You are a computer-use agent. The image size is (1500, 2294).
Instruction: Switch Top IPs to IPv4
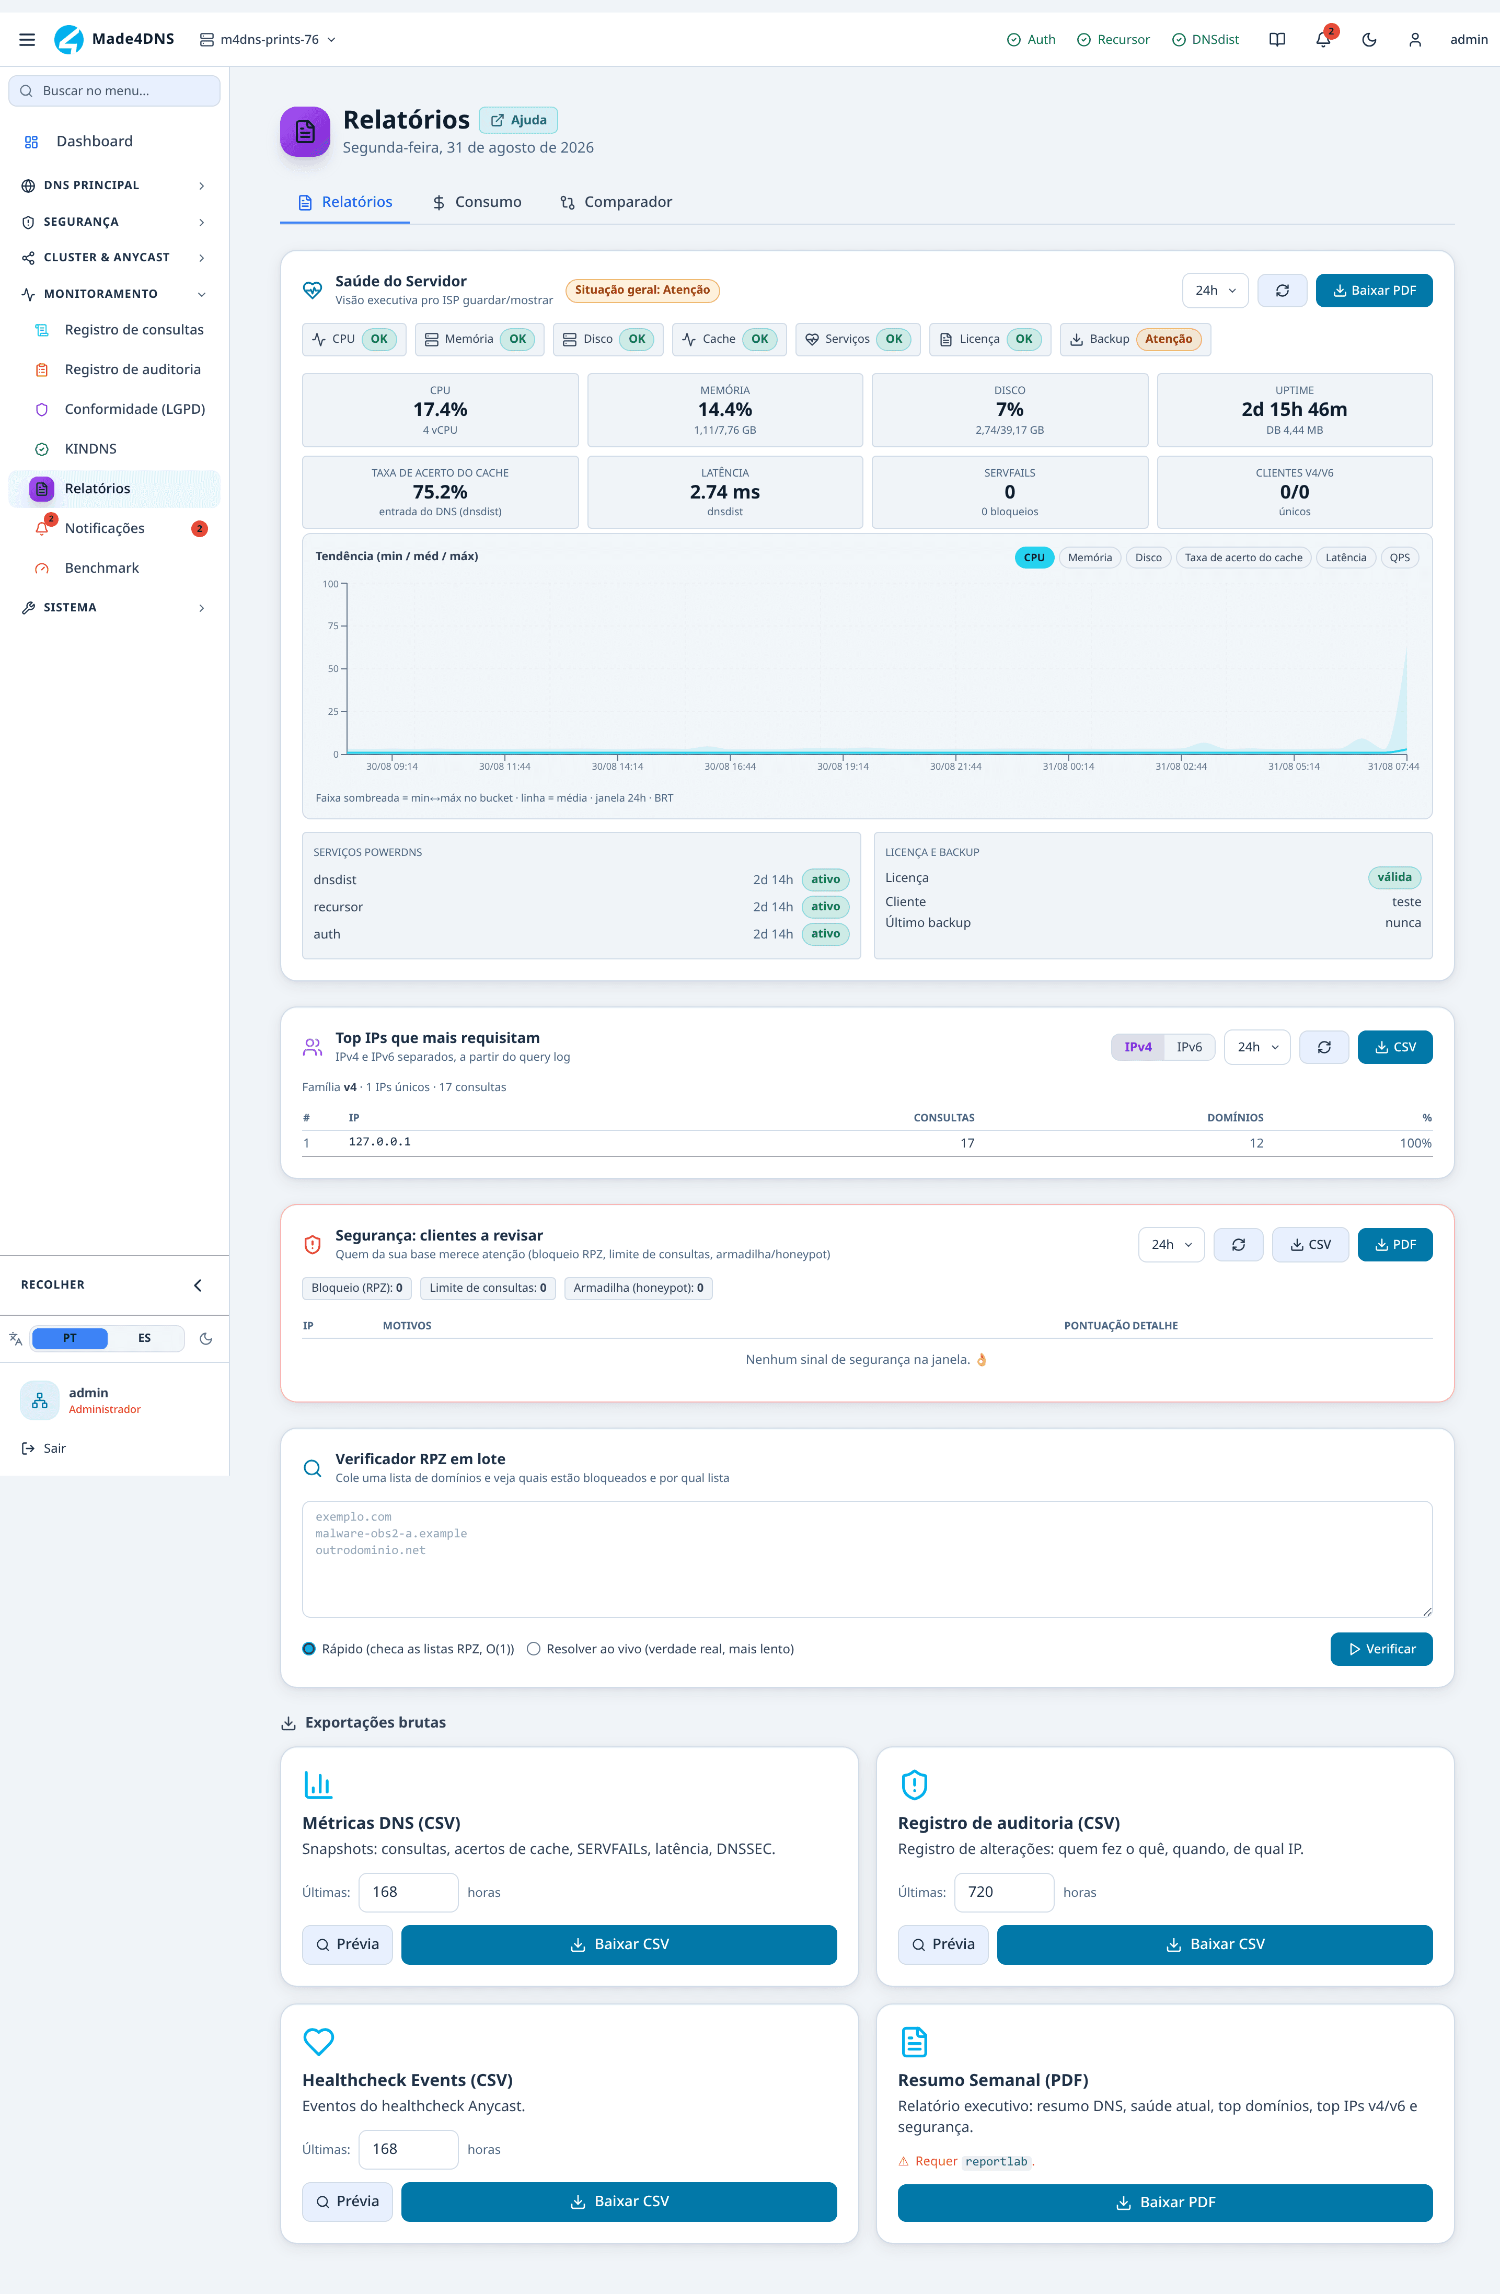point(1137,1047)
